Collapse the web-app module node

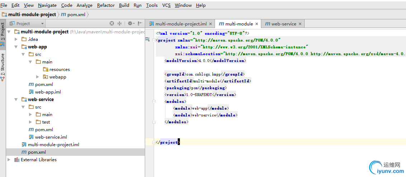16,47
